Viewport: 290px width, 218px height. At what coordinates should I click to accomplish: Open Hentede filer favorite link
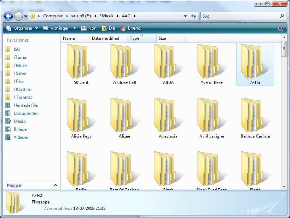[x=22, y=105]
